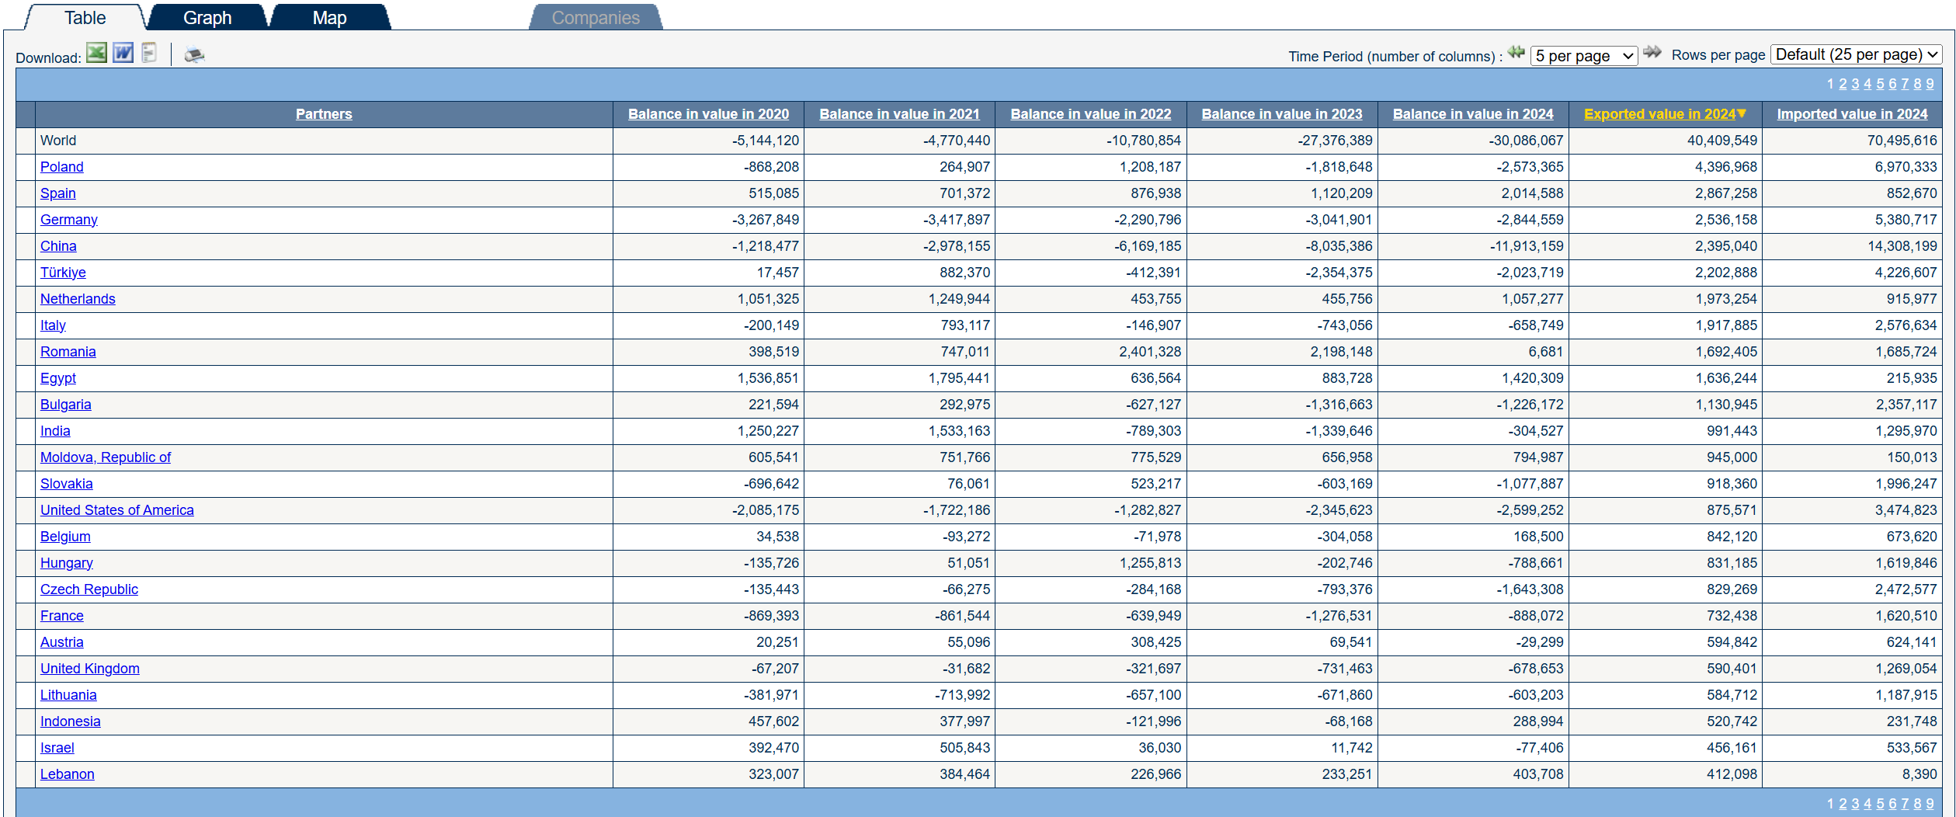Sort by Balance in value in 2023
1956x817 pixels.
[1282, 114]
